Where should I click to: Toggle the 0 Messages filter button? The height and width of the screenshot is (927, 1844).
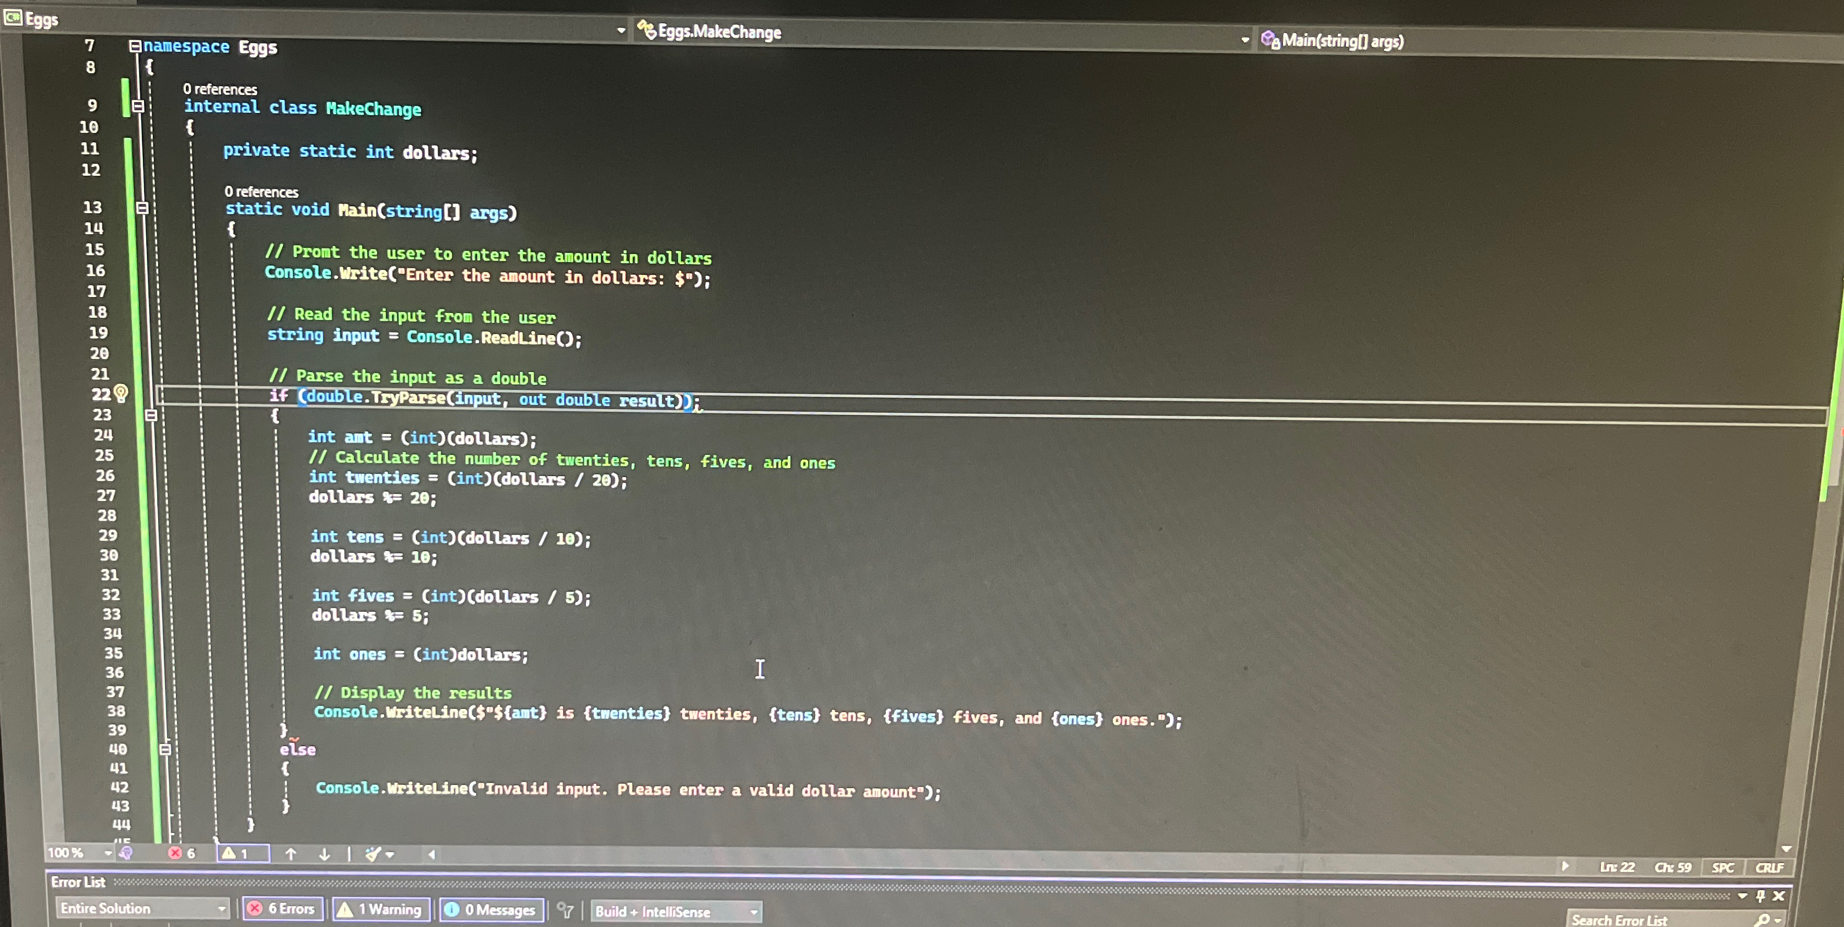492,910
